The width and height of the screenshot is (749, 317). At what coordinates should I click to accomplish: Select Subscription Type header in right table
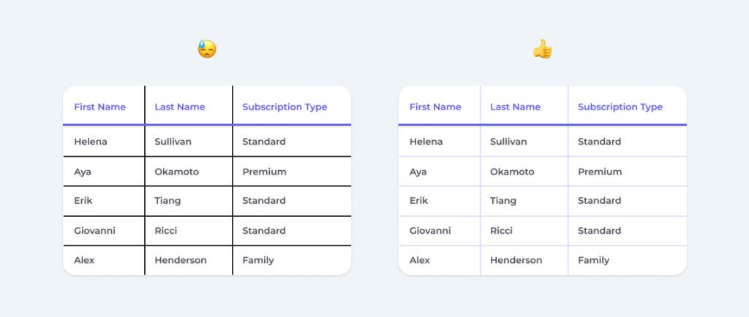pos(620,107)
